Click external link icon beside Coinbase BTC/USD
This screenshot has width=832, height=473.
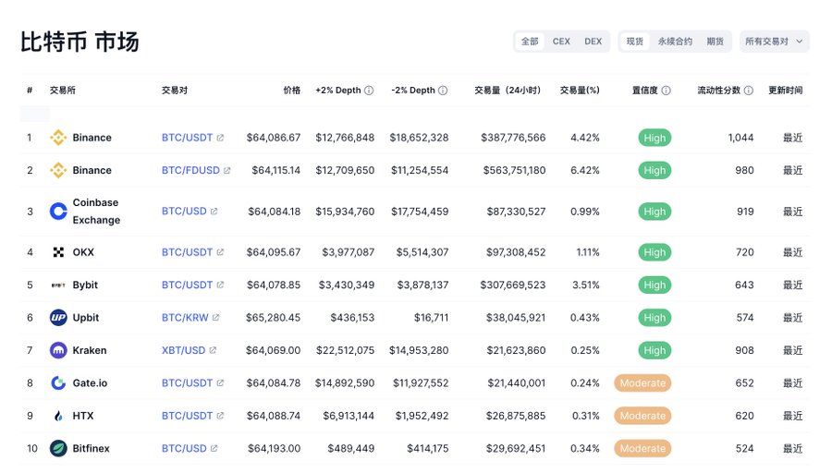[214, 211]
